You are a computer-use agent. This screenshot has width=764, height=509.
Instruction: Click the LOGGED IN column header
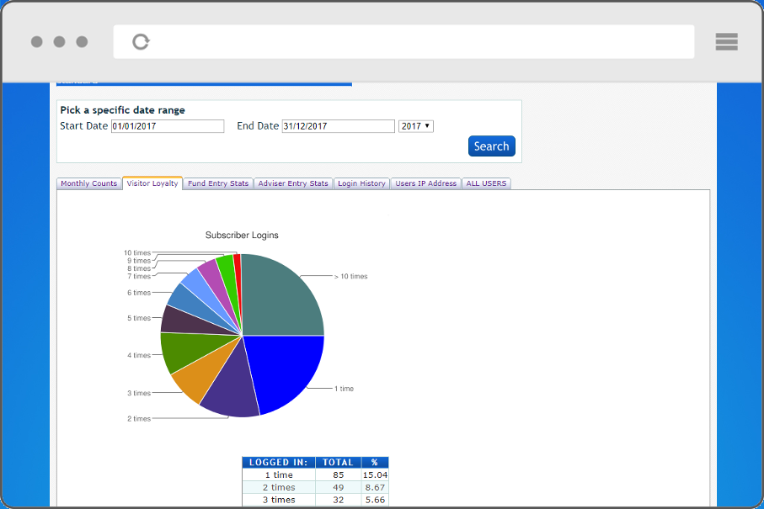click(278, 463)
